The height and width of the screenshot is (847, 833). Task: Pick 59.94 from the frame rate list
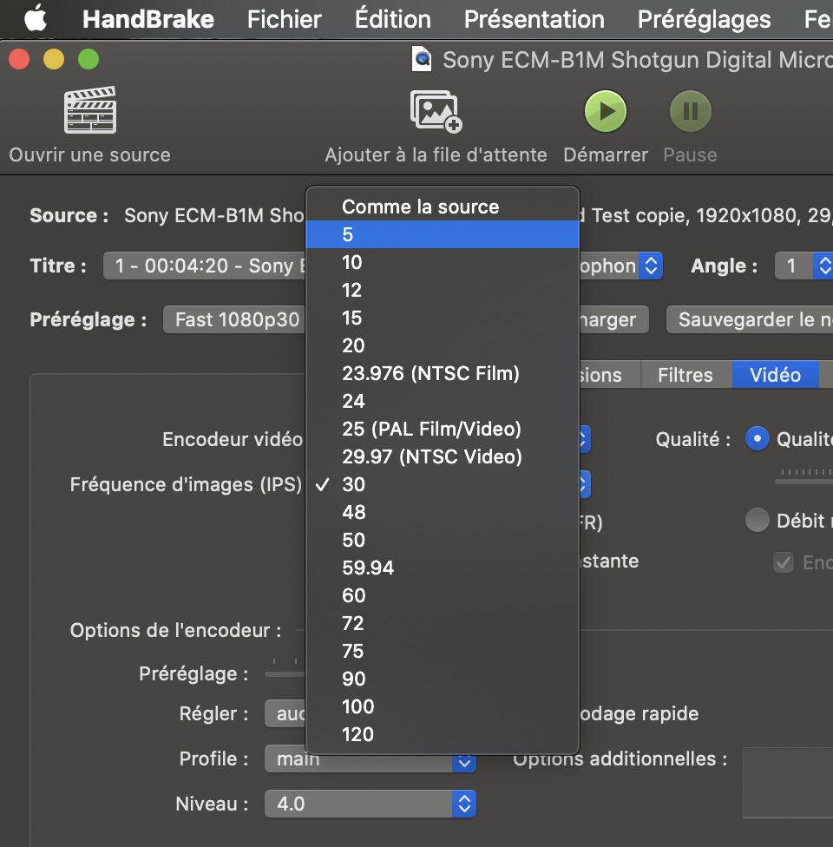coord(368,568)
